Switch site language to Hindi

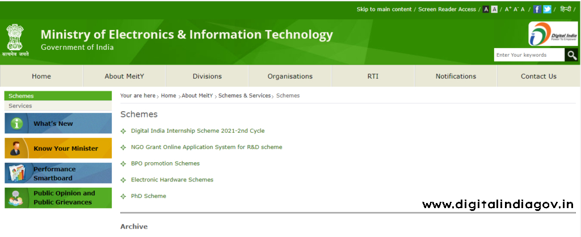pyautogui.click(x=566, y=9)
